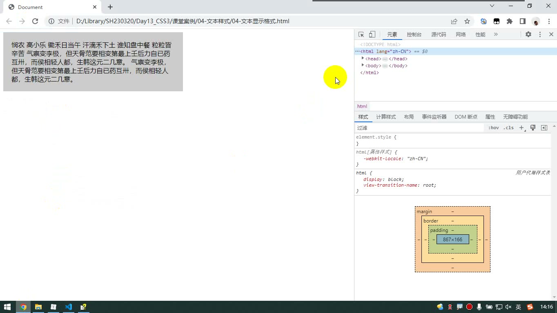Click the taskbar volume mute icon

pyautogui.click(x=508, y=307)
